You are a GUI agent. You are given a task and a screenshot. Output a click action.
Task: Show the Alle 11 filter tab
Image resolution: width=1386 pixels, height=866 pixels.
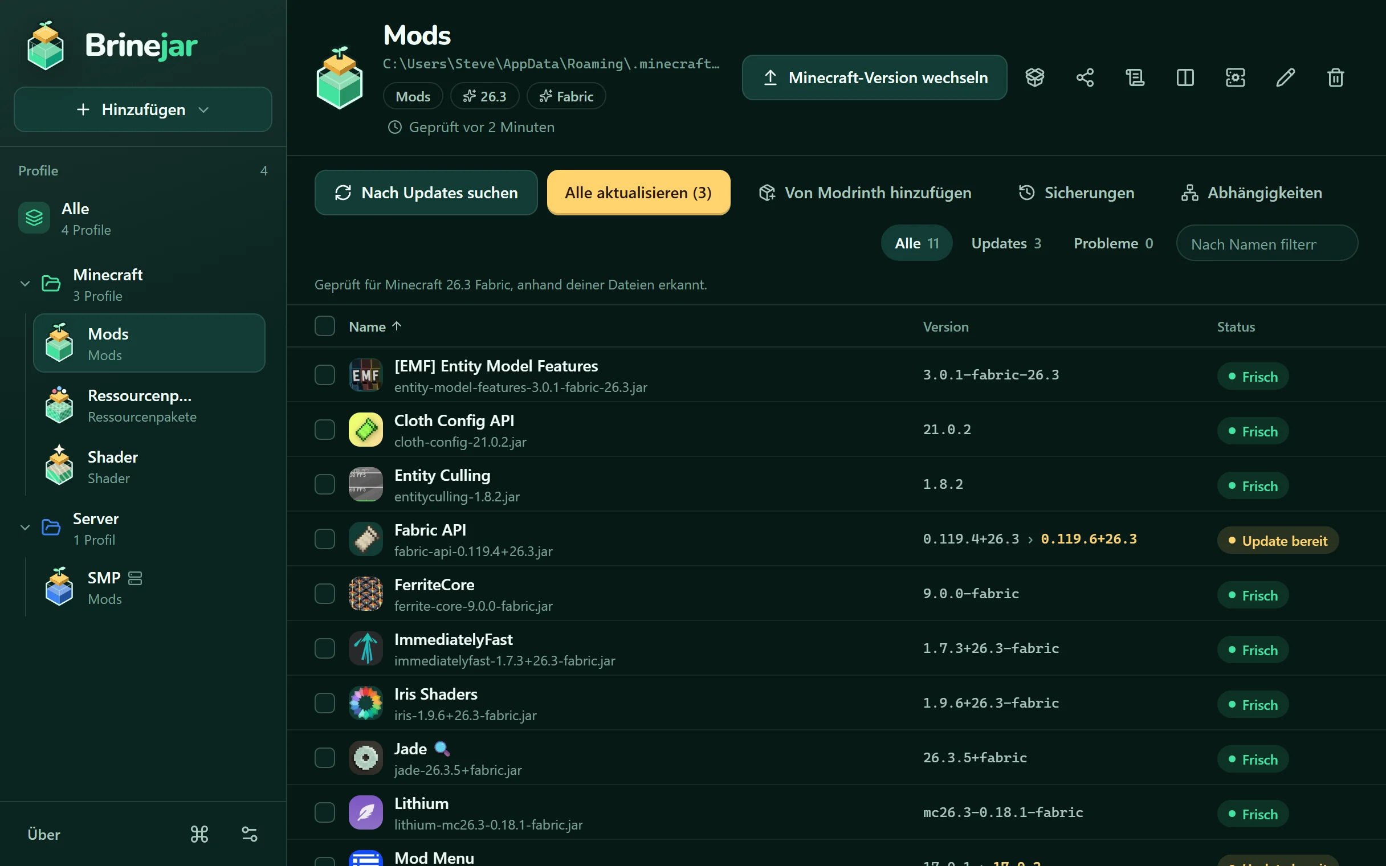pos(916,243)
